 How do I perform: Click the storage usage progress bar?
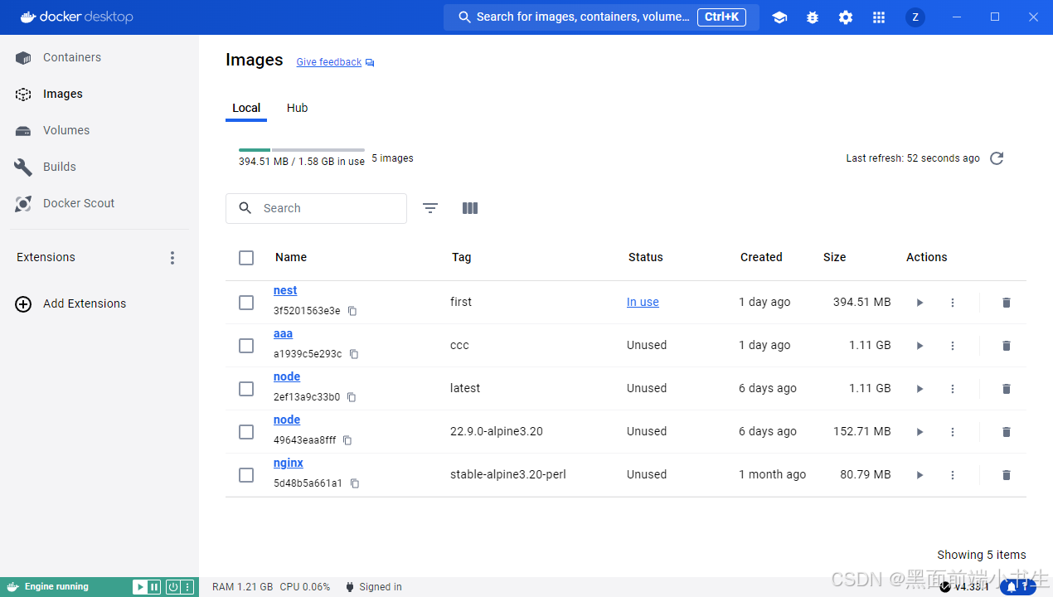coord(301,151)
